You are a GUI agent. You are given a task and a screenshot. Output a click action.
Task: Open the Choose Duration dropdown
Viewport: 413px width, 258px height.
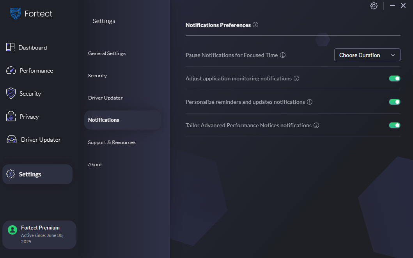tap(367, 55)
